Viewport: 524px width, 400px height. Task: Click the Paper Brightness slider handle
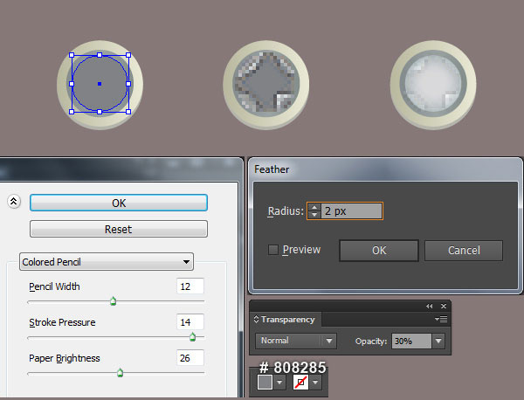[x=120, y=373]
